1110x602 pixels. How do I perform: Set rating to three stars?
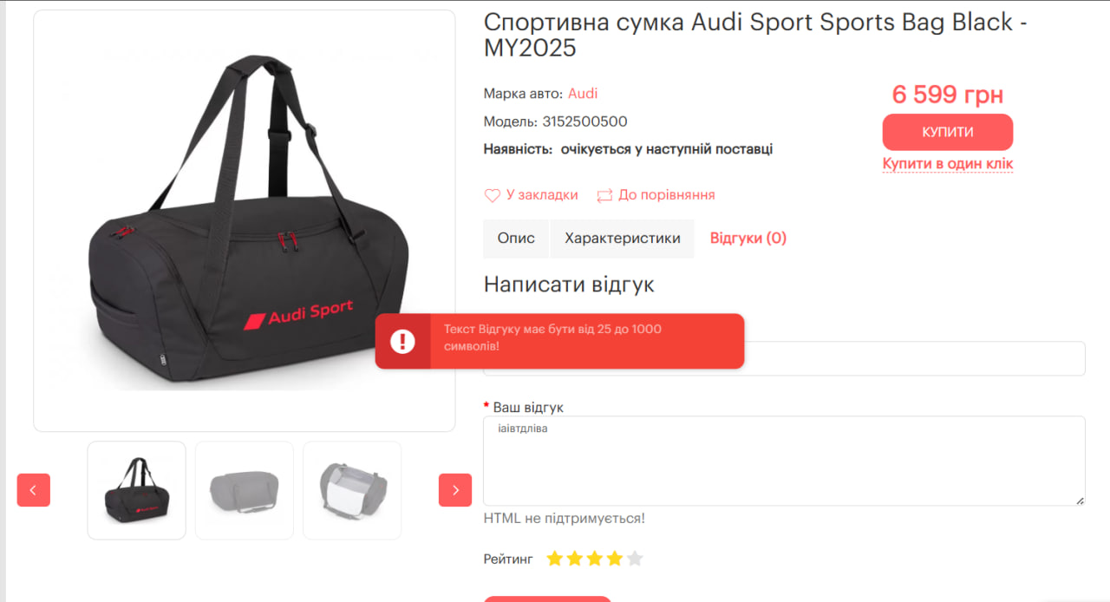pos(595,559)
